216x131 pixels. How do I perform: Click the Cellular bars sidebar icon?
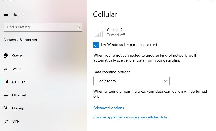(x=6, y=82)
